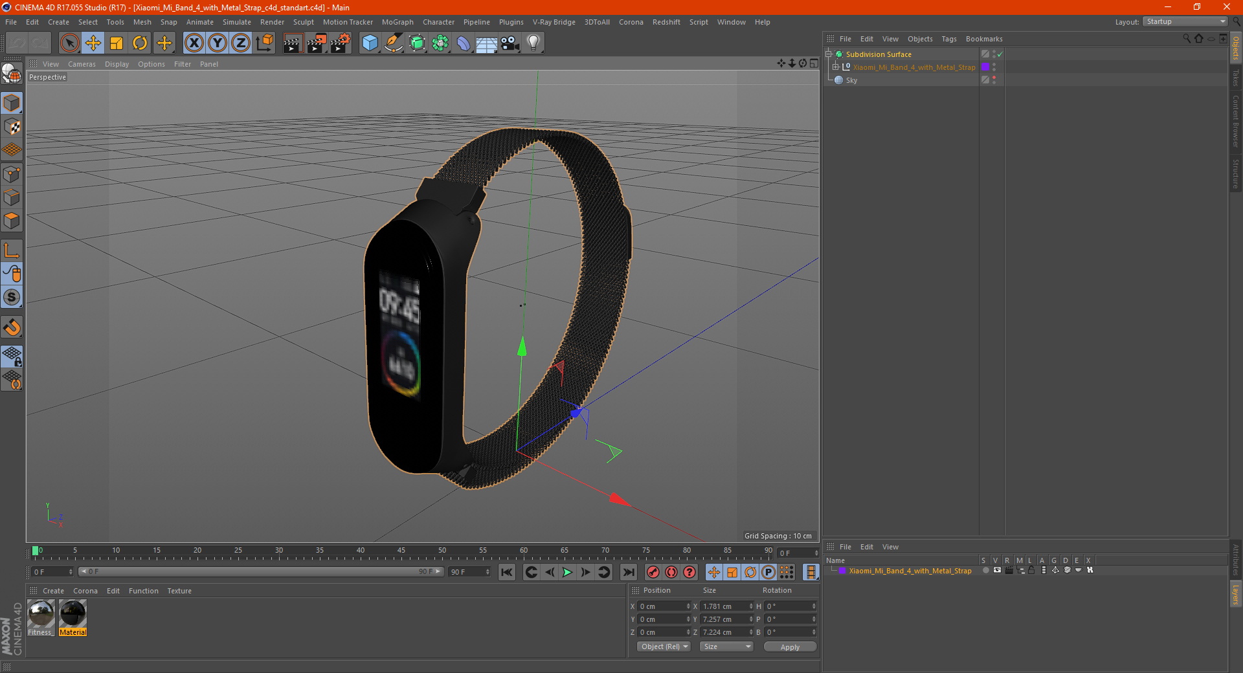Click the Record Active Objects button

[x=653, y=572]
